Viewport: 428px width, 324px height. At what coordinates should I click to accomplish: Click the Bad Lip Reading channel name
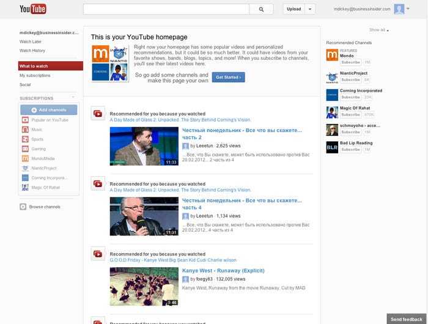tap(356, 143)
